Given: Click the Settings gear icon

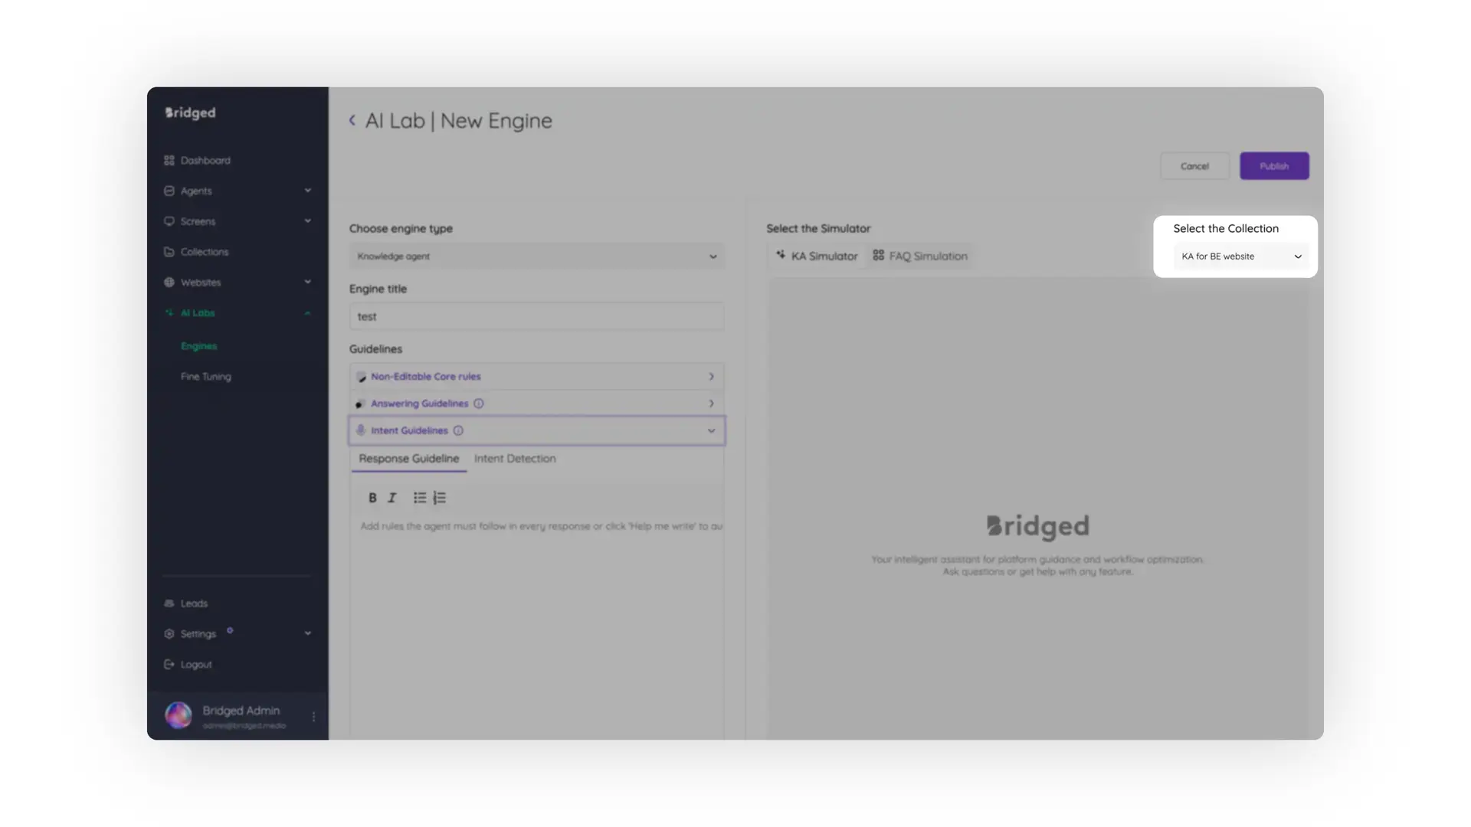Looking at the screenshot, I should click(x=169, y=633).
